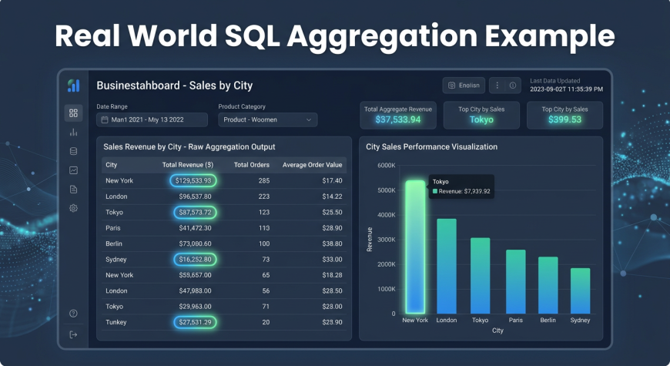Select the Berlin row in the table

(223, 243)
